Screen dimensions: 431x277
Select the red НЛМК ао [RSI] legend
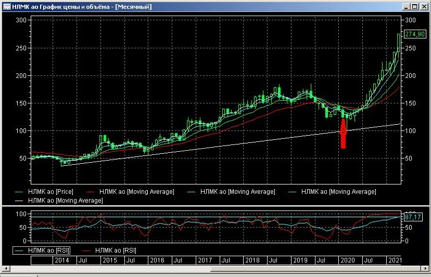pos(109,250)
